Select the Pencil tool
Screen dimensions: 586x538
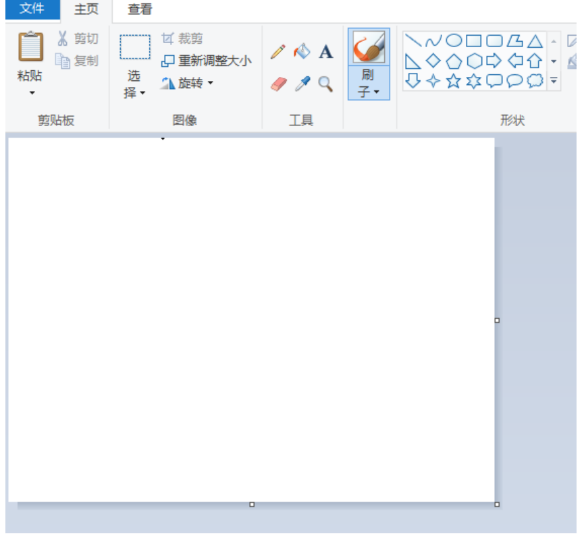tap(277, 52)
